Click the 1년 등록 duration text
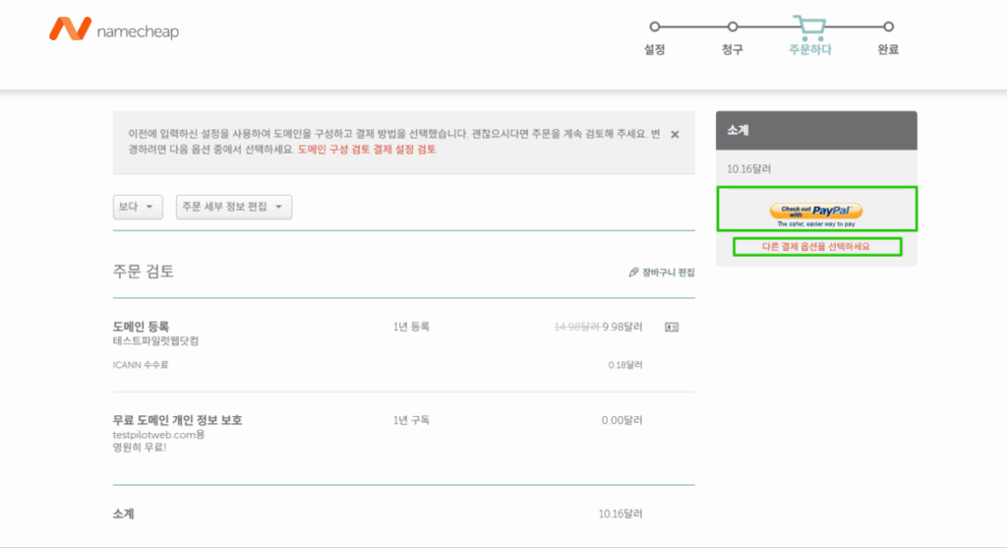Viewport: 1007px width, 548px height. click(411, 327)
